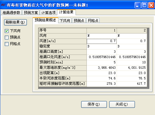The height and width of the screenshot is (115, 155).
Task: Select the 半致死浓度范围 cell 76.5
Action: coord(132,79)
